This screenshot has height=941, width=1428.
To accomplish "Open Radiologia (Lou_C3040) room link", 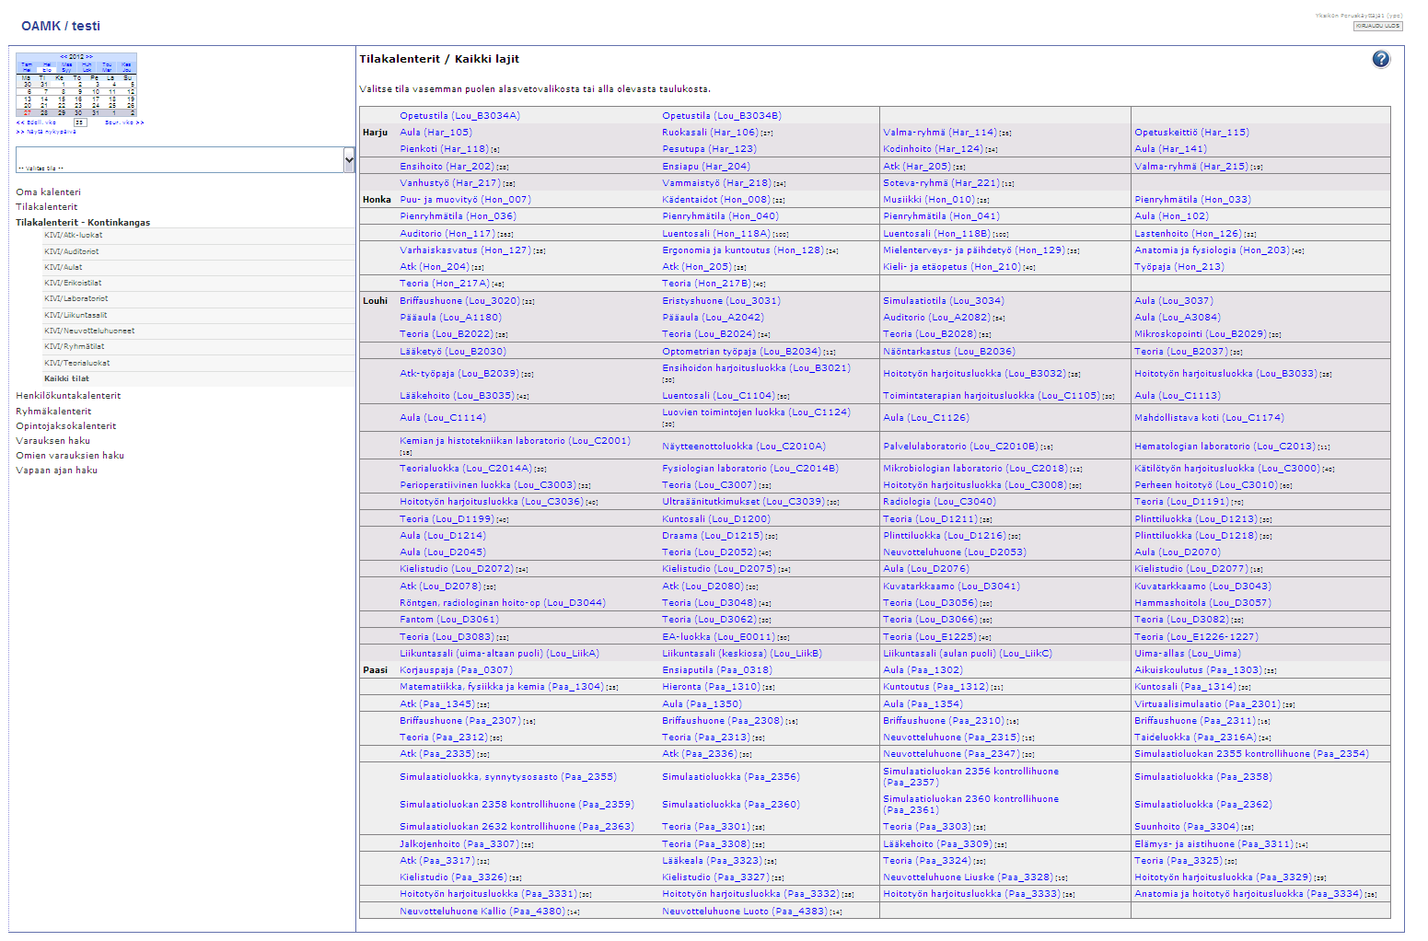I will click(x=939, y=502).
